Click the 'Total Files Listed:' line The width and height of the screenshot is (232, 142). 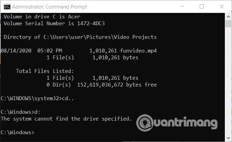point(45,71)
